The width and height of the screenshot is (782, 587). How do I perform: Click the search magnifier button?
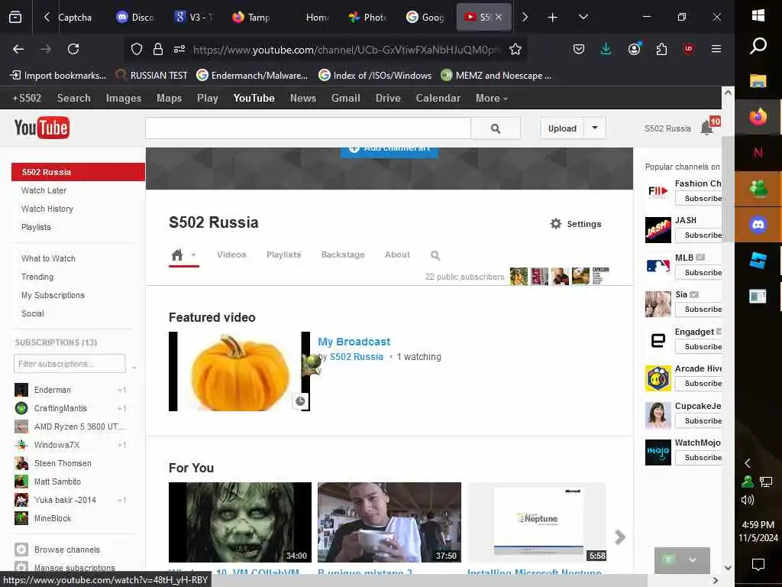pos(495,128)
